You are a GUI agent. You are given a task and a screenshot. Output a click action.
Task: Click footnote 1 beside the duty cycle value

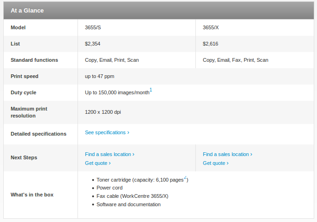point(151,90)
